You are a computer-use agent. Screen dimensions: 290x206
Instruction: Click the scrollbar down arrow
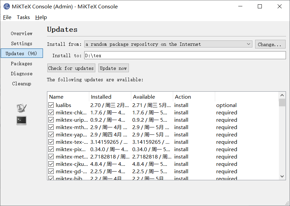282,177
